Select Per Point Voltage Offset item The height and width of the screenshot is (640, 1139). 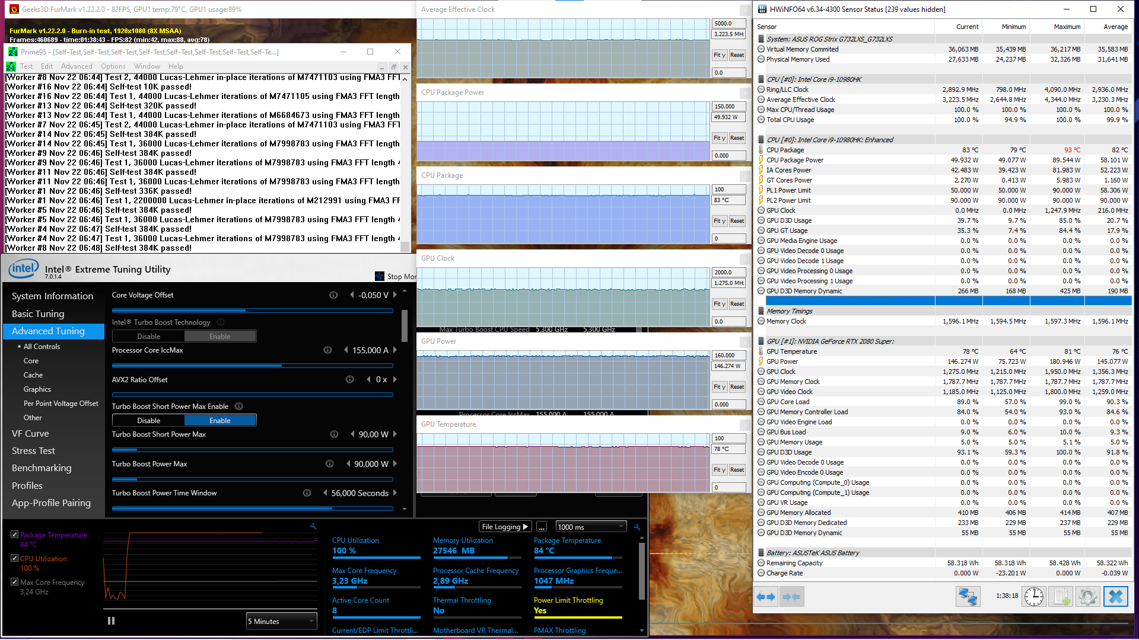point(61,404)
